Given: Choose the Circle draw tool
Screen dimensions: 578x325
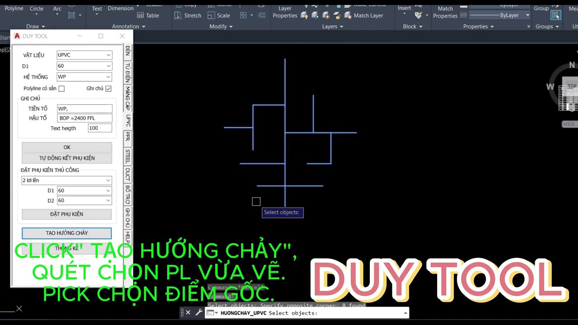Looking at the screenshot, I should [37, 9].
